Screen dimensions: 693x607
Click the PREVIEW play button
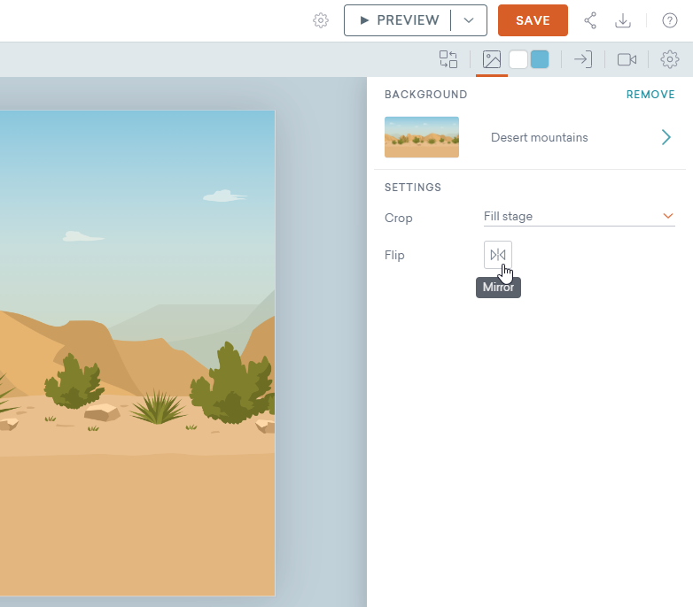point(399,20)
